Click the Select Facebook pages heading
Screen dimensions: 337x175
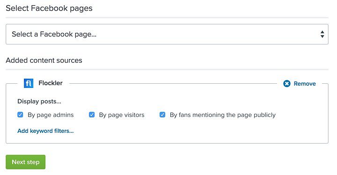coord(49,8)
